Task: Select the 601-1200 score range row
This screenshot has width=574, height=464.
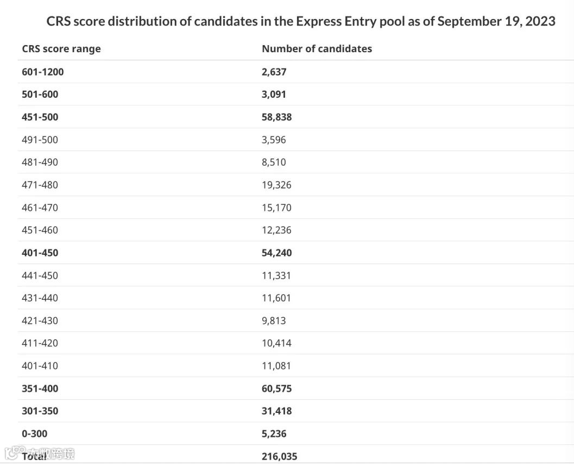Action: (x=296, y=72)
